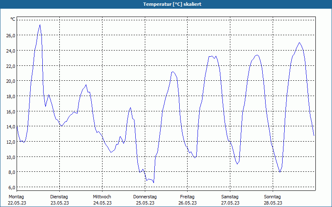Viewport: 332px width, 207px height.
Task: Click the 8,0 y-axis label
Action: pyautogui.click(x=12, y=172)
